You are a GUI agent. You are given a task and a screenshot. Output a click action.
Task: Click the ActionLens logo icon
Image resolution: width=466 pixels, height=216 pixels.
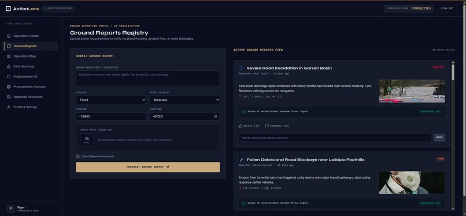point(8,9)
